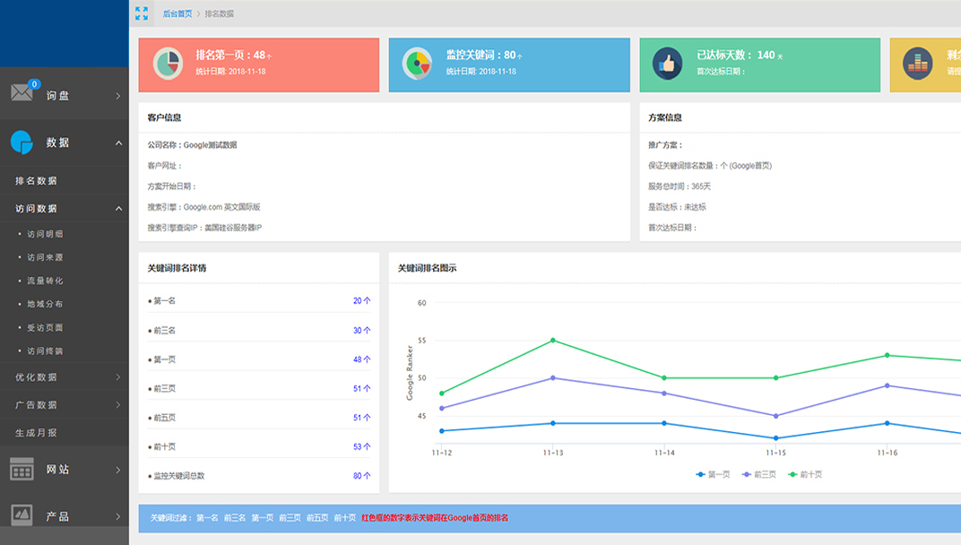Select 访问来源 from the sidebar submenu
Viewport: 961px width, 545px height.
point(45,257)
